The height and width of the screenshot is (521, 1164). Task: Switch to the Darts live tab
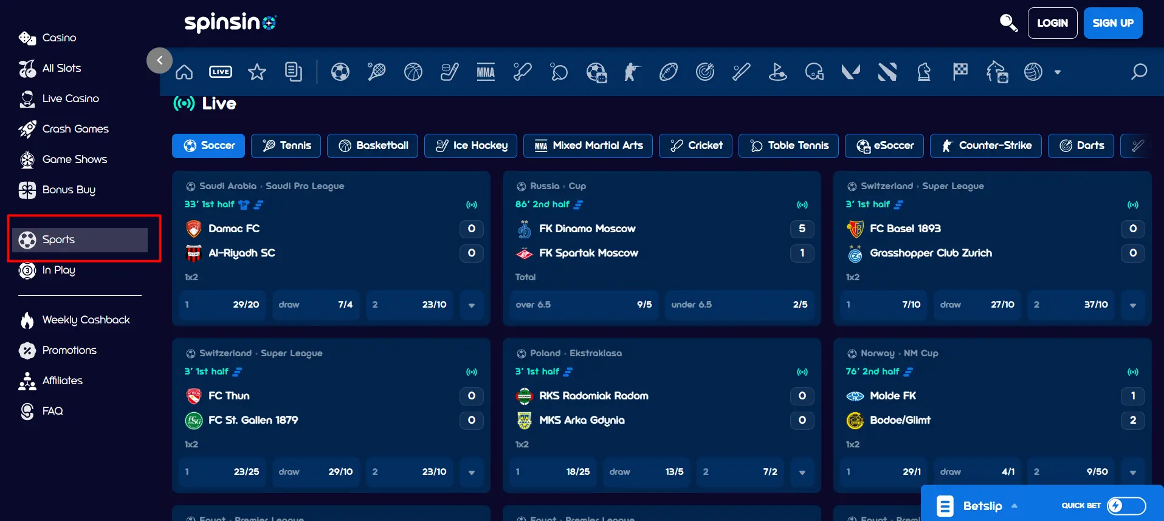[x=1081, y=146]
